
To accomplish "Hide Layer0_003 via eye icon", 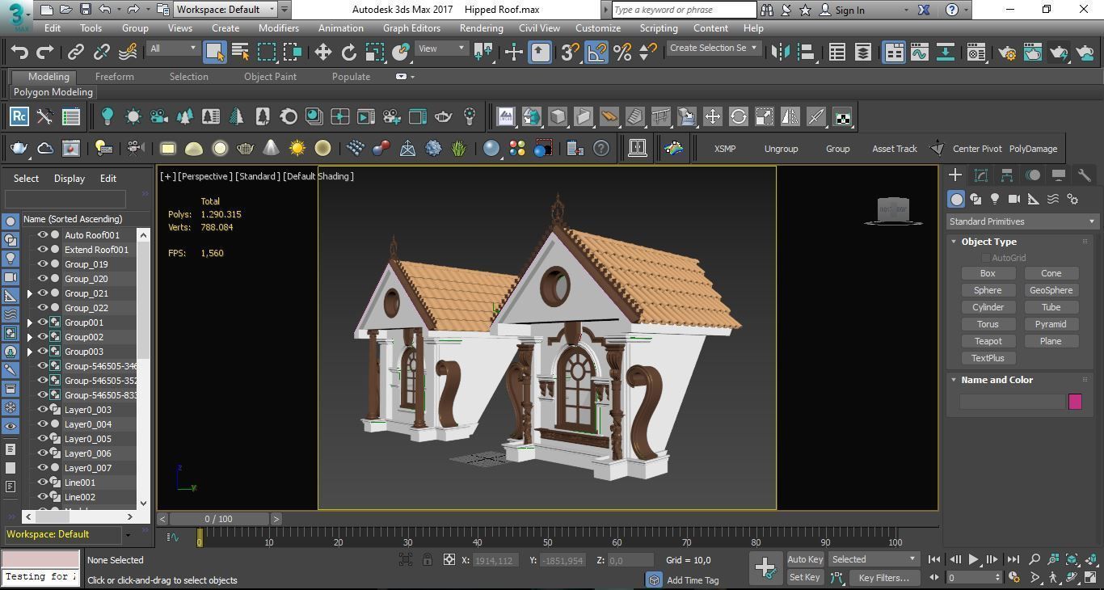I will tap(43, 409).
